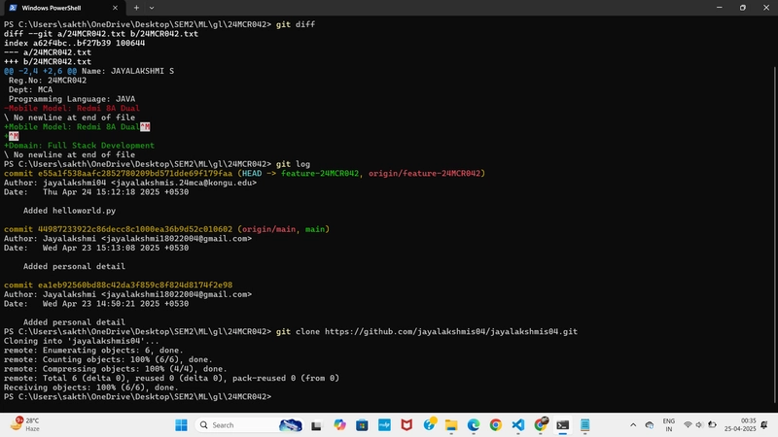Screen dimensions: 778x437
Task: Restore down the PowerShell window
Action: coord(743,8)
